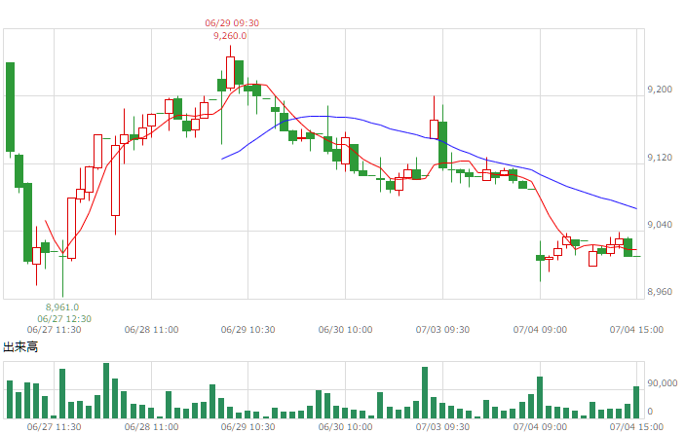Select the low label '06/27 12:30'
The height and width of the screenshot is (433, 685).
point(64,319)
